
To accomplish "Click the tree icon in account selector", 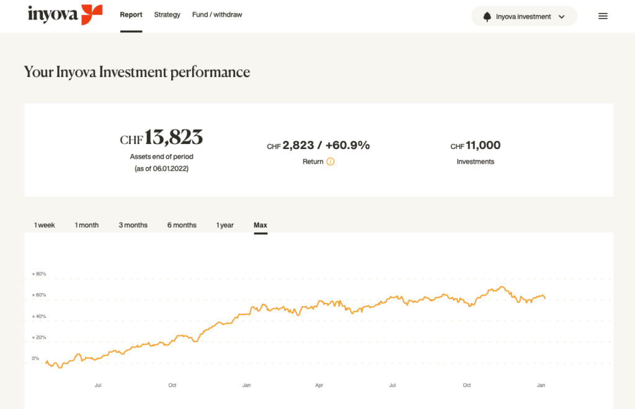I will point(487,17).
